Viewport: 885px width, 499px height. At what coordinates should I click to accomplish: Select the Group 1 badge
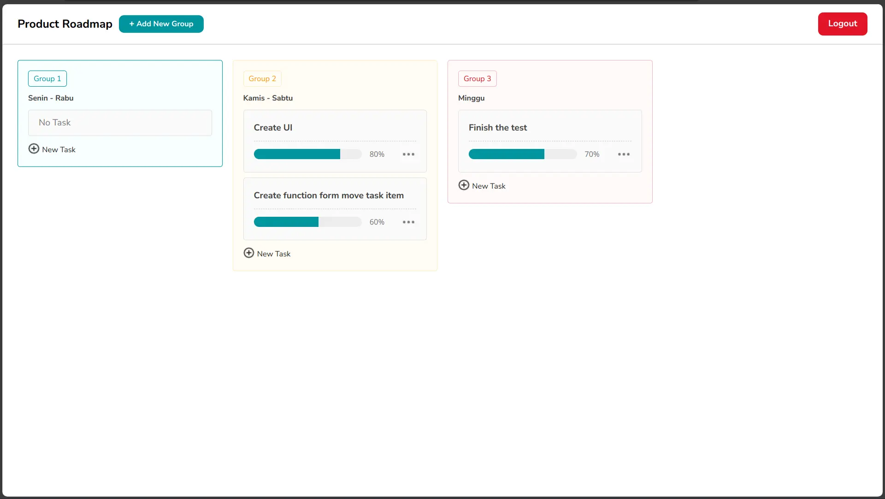point(47,78)
